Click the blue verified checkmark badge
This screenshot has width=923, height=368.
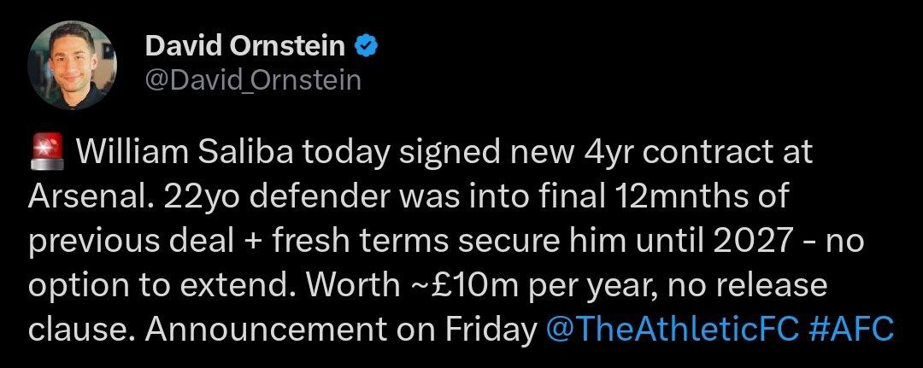(x=366, y=46)
